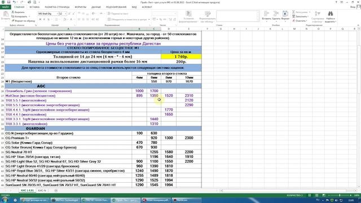Select value 2310 in MatClear row
Image resolution: width=361 pixels, height=203 pixels.
[x=189, y=95]
